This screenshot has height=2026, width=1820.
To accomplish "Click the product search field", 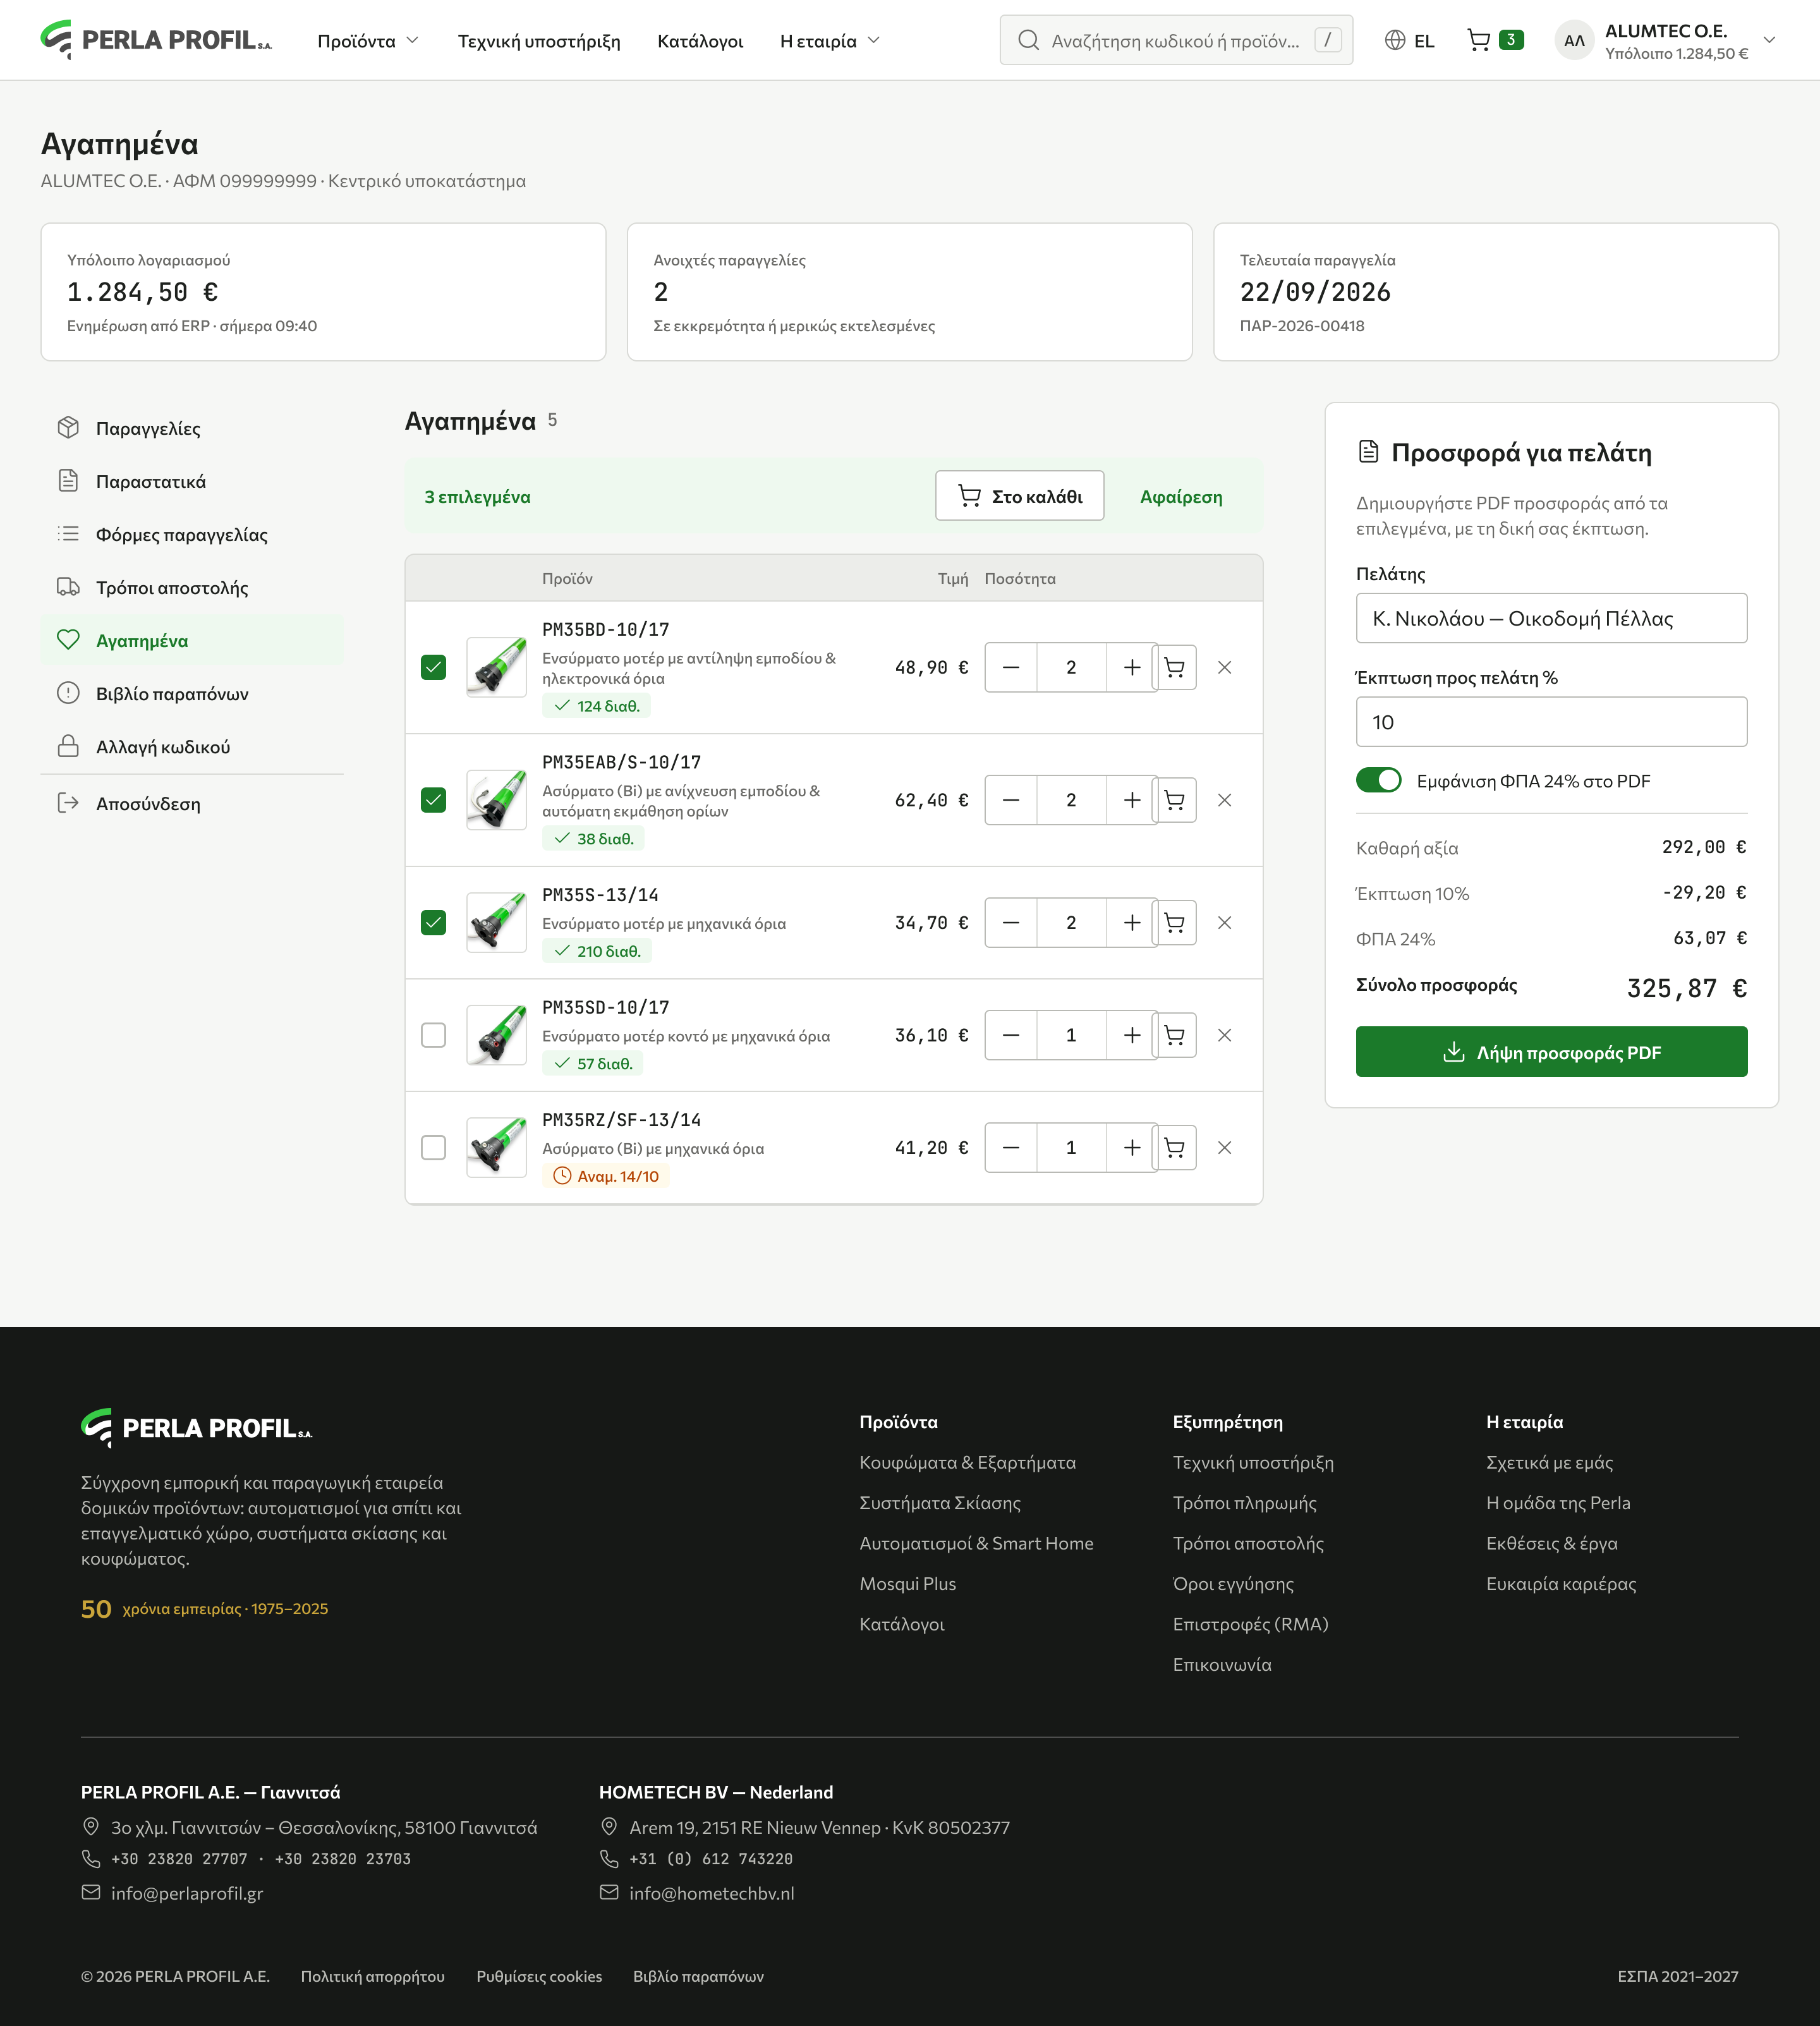I will click(x=1176, y=40).
